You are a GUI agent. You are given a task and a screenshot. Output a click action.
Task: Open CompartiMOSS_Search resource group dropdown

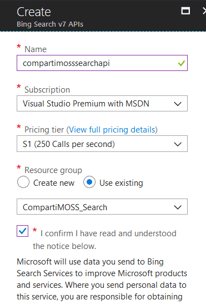102,207
